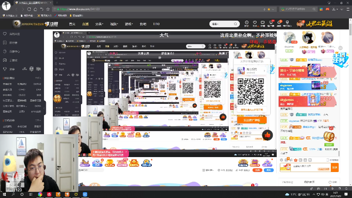Open the cloud gaming sidebar item
352x198 pixels.
tap(10, 60)
